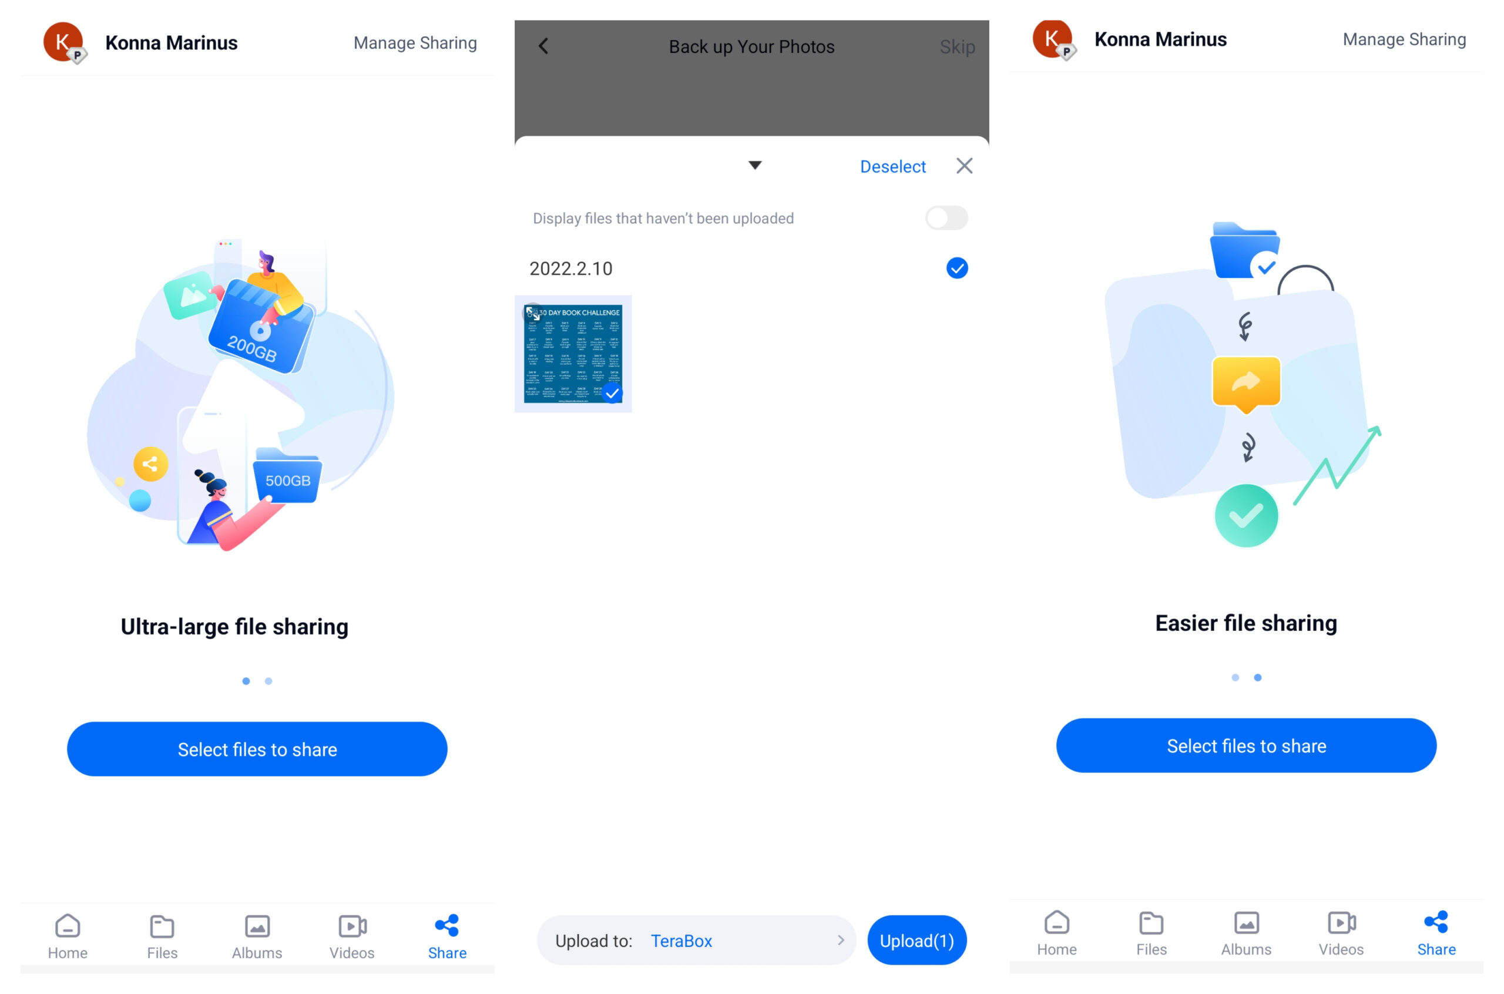Toggle display files not uploaded switch
Image resolution: width=1504 pixels, height=994 pixels.
(x=947, y=217)
